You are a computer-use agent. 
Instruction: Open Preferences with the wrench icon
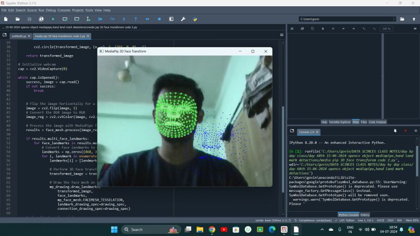(183, 19)
